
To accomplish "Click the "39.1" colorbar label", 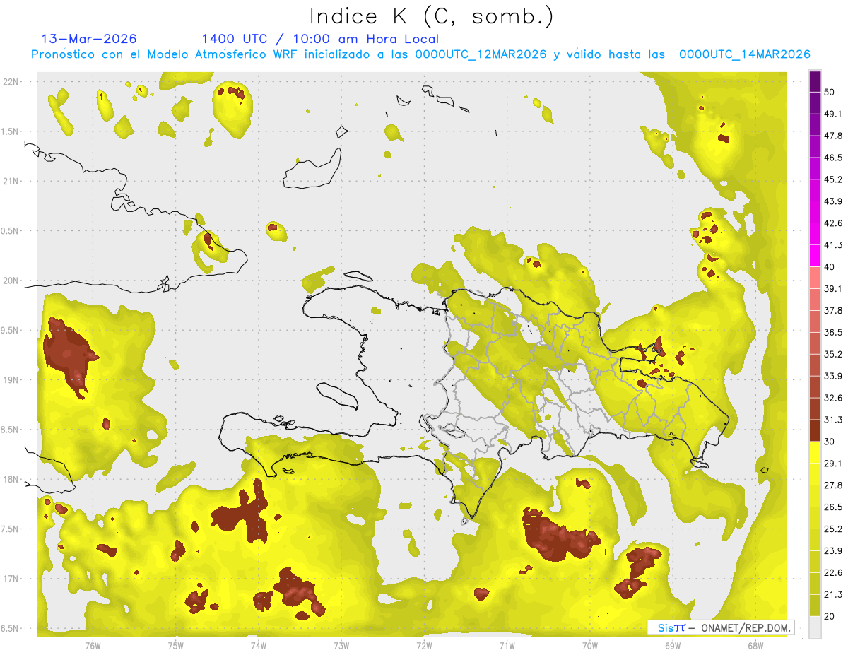I will coord(833,289).
